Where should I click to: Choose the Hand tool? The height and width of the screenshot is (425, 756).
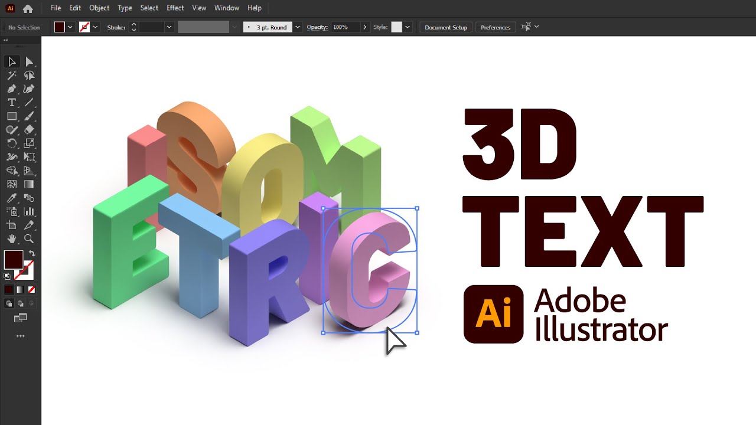(12, 239)
